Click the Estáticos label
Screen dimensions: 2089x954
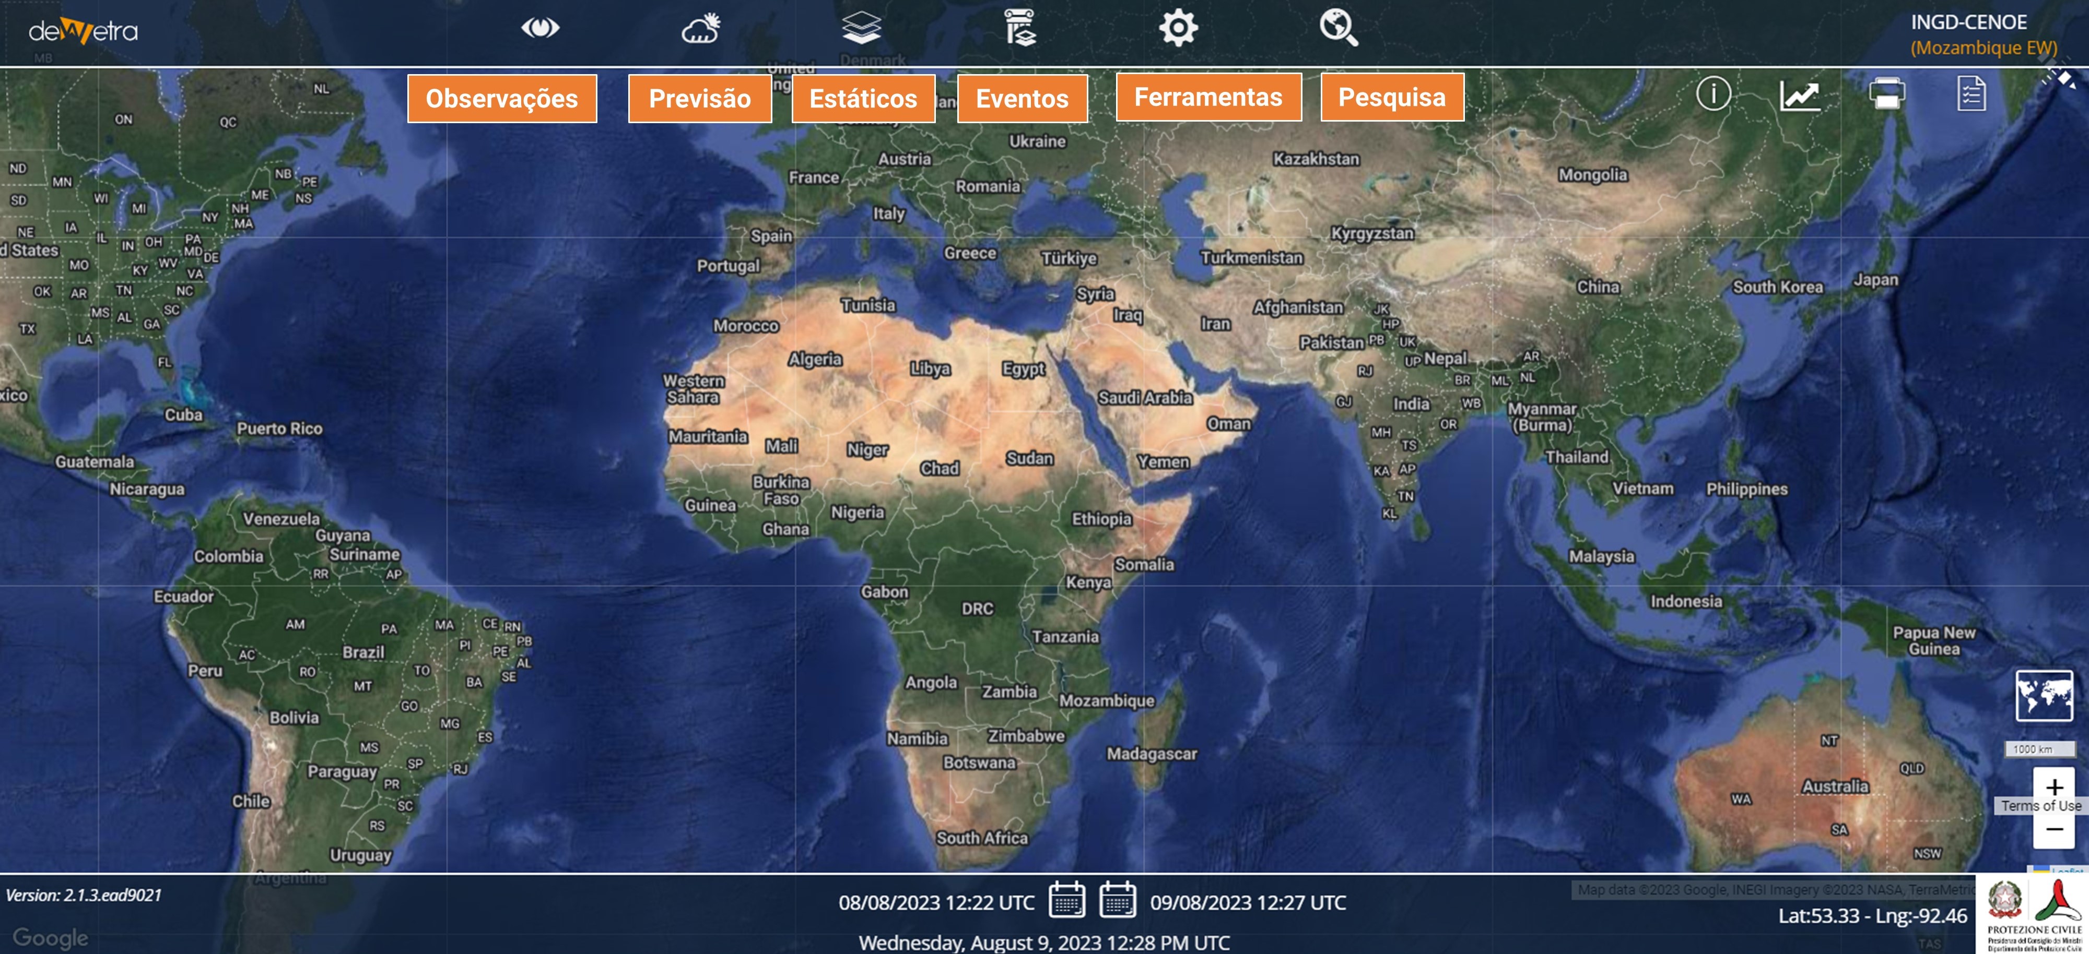[864, 99]
